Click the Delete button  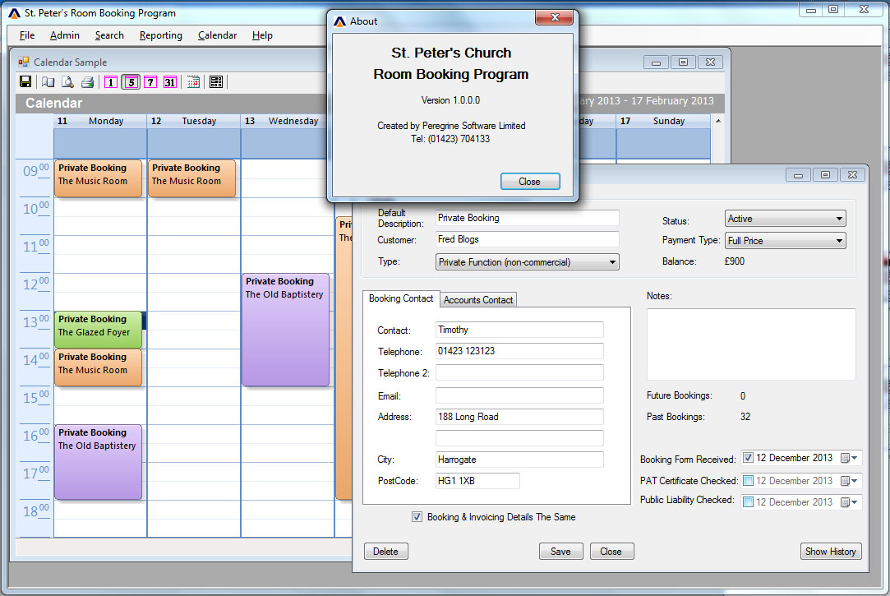[x=385, y=551]
